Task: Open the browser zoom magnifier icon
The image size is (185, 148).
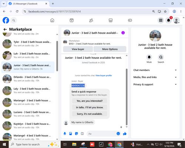Action: [x=154, y=11]
